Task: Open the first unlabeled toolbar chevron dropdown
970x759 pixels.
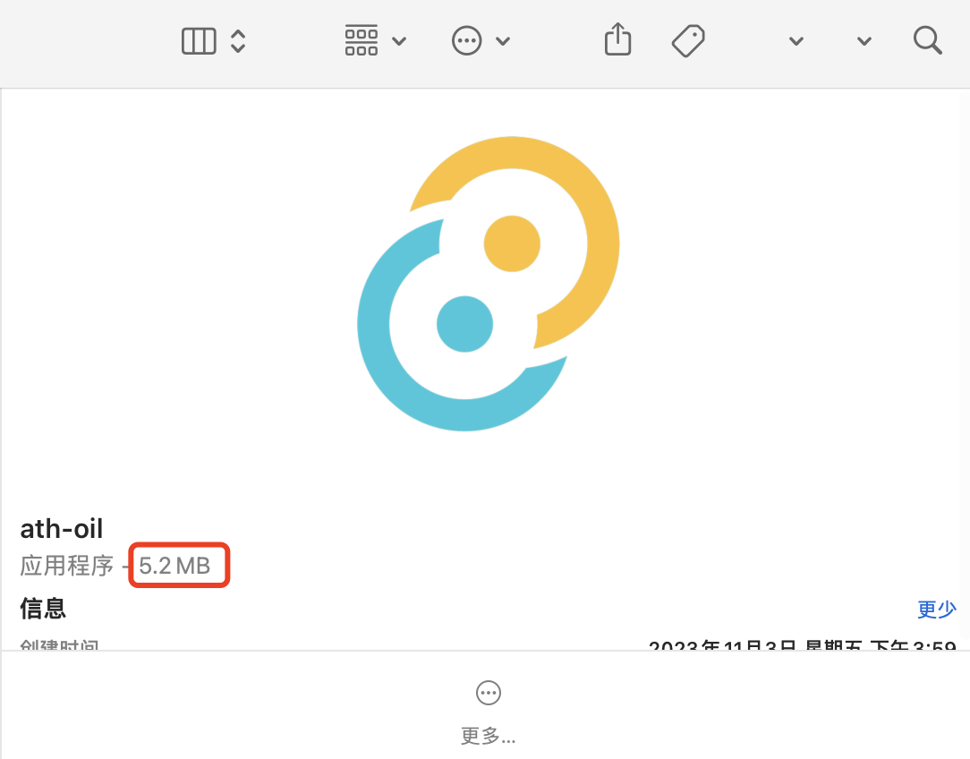Action: point(796,41)
